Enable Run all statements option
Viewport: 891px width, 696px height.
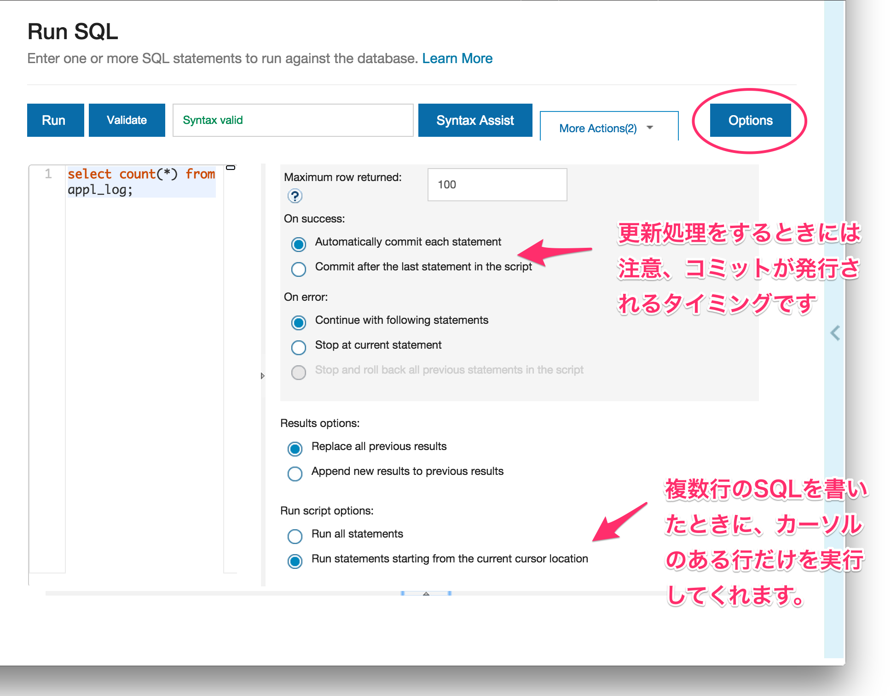click(295, 536)
